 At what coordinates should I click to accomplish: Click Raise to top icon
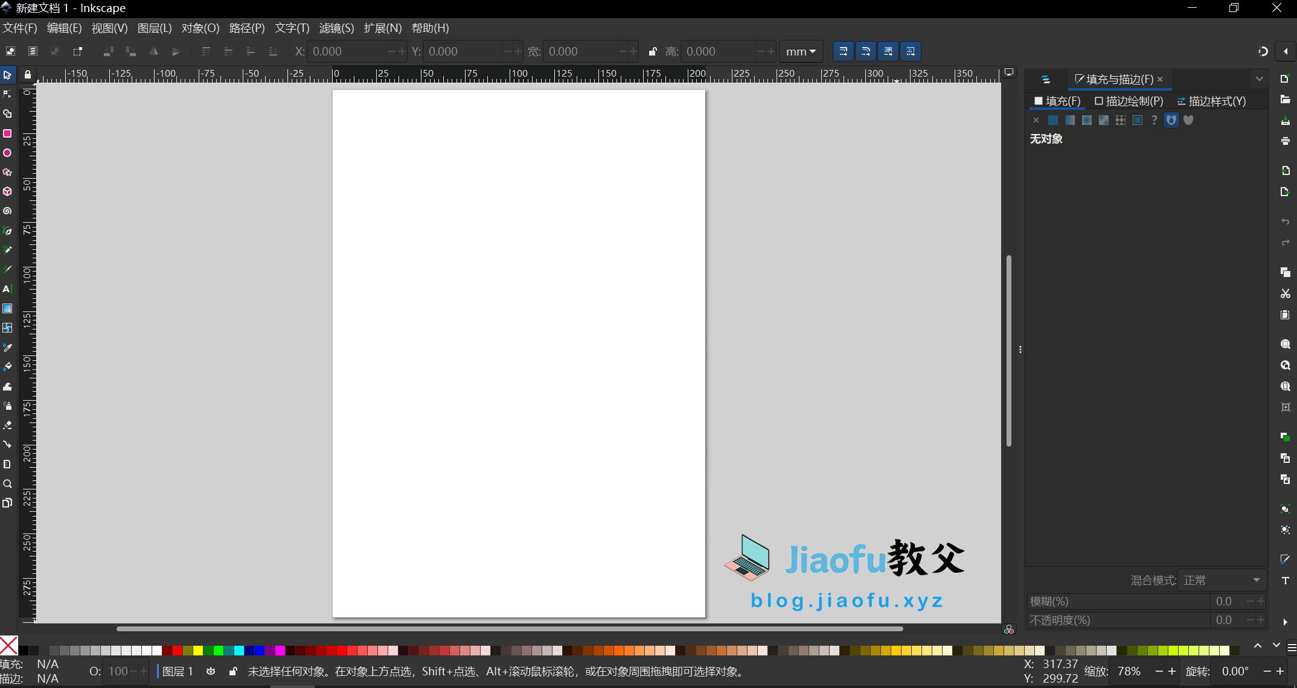(x=206, y=51)
